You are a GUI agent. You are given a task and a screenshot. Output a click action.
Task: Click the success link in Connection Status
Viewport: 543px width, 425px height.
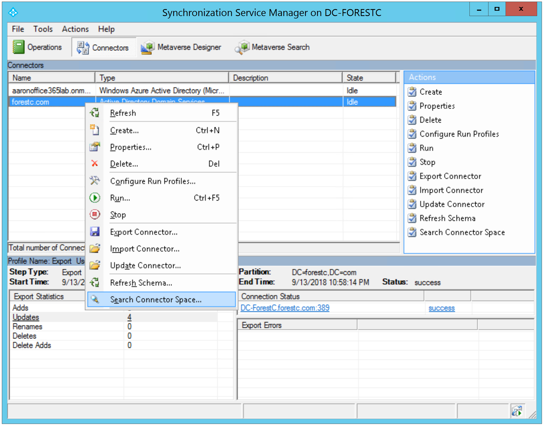tap(441, 308)
